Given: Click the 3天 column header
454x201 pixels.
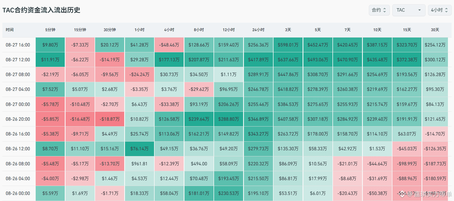Looking at the screenshot, I should (288, 30).
